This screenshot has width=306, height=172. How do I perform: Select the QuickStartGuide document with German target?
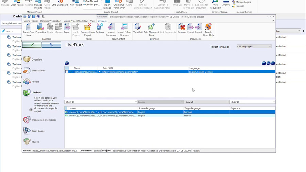click(x=170, y=112)
